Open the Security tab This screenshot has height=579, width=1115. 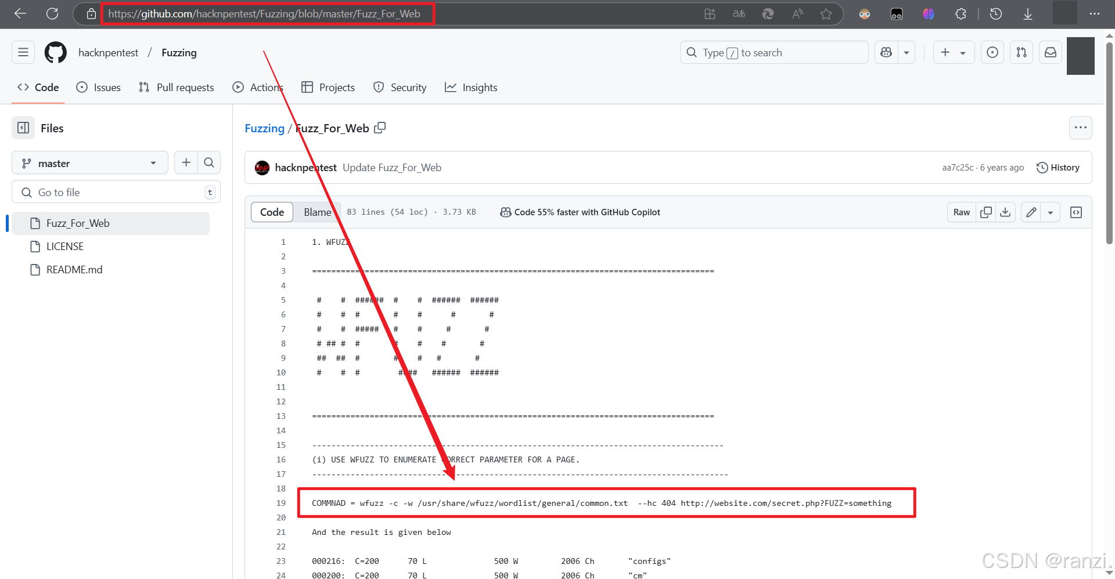click(x=400, y=88)
